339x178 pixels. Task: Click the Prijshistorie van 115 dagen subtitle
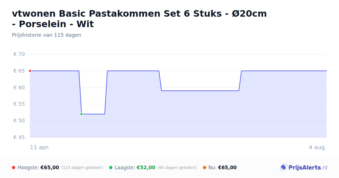point(47,35)
